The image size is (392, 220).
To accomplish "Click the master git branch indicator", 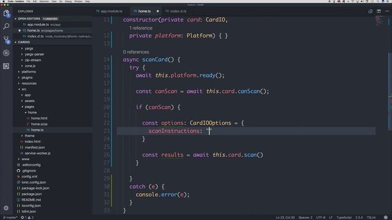I will (x=10, y=218).
